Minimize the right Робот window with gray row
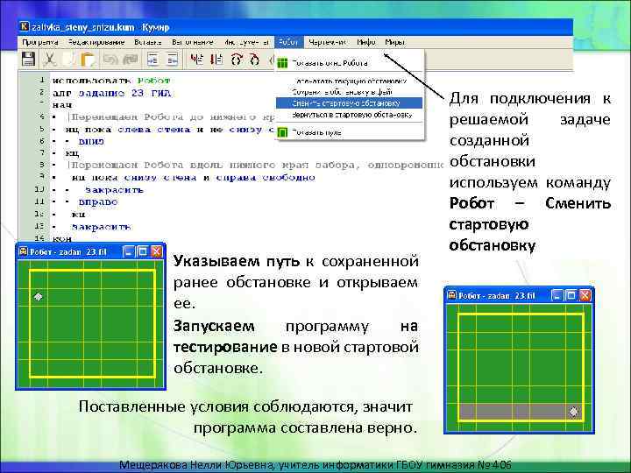Screen dimensions: 631x473 click(x=557, y=296)
